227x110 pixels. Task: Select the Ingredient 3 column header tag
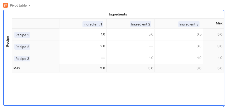(189, 24)
